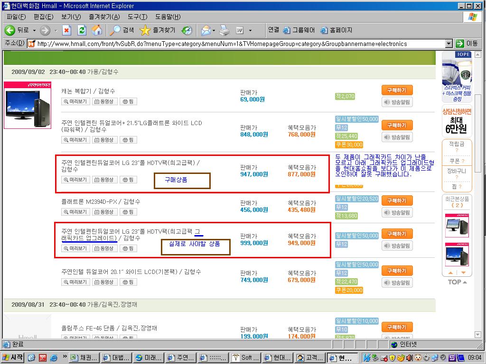Click 구매하기 for 20.1 와이드 LCD(기본팩)

397,271
